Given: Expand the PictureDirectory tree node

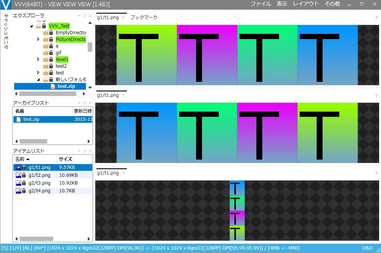Looking at the screenshot, I should click(x=38, y=39).
